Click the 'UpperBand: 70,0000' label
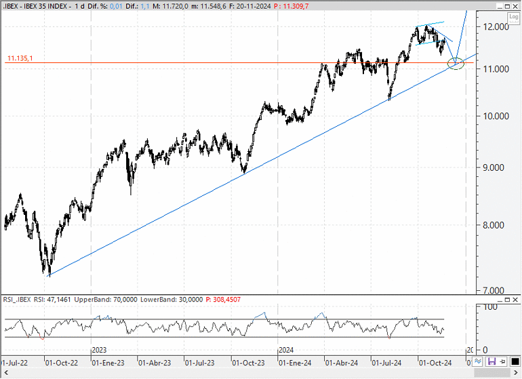This screenshot has height=379, width=522. [106, 300]
